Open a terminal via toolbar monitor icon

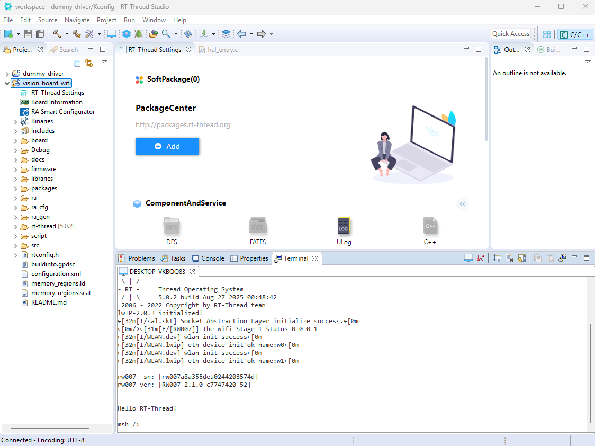click(112, 34)
